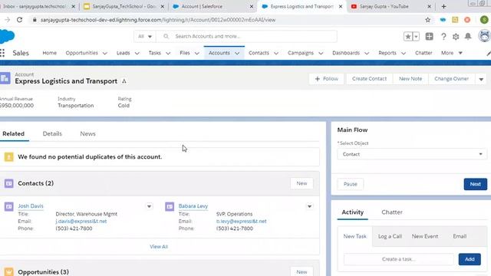Image resolution: width=491 pixels, height=276 pixels.
Task: Switch to the News tab
Action: click(x=87, y=133)
